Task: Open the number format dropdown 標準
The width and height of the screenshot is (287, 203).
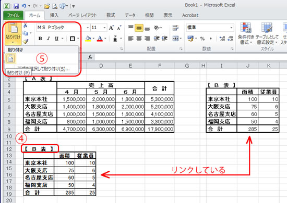Action: (231, 28)
